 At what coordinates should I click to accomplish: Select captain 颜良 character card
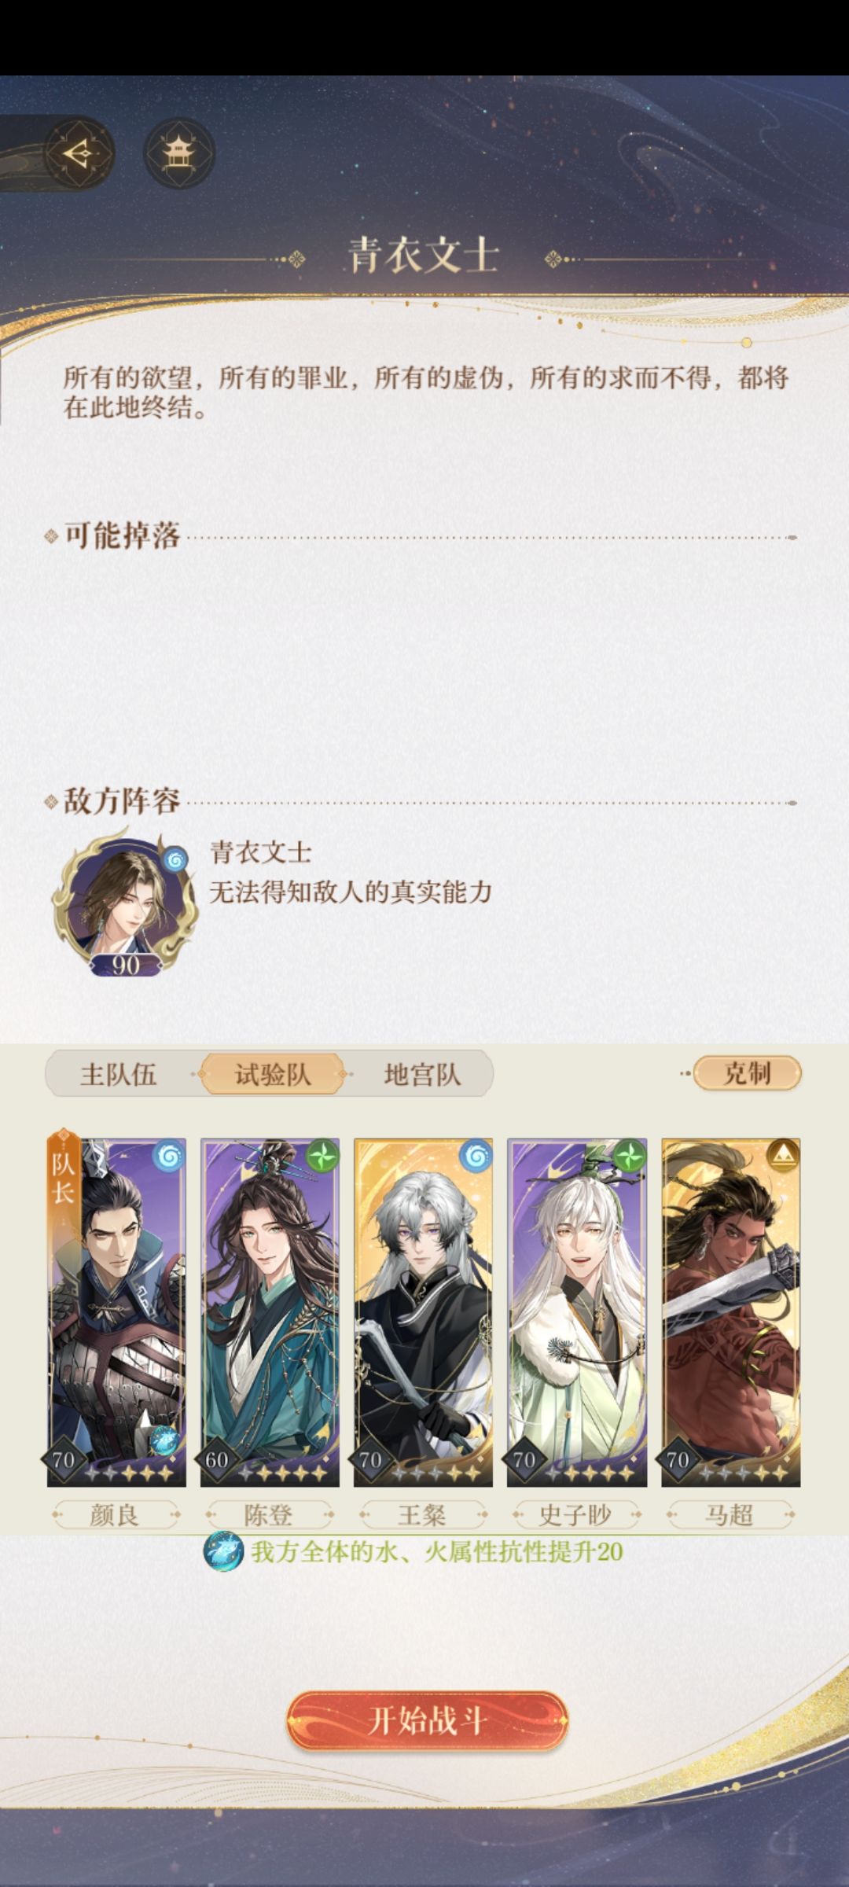(x=116, y=1312)
